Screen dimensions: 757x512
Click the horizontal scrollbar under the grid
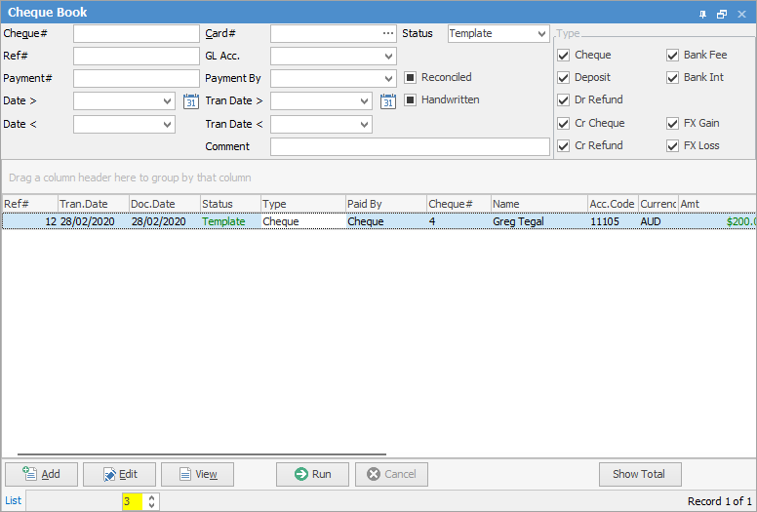(x=202, y=454)
